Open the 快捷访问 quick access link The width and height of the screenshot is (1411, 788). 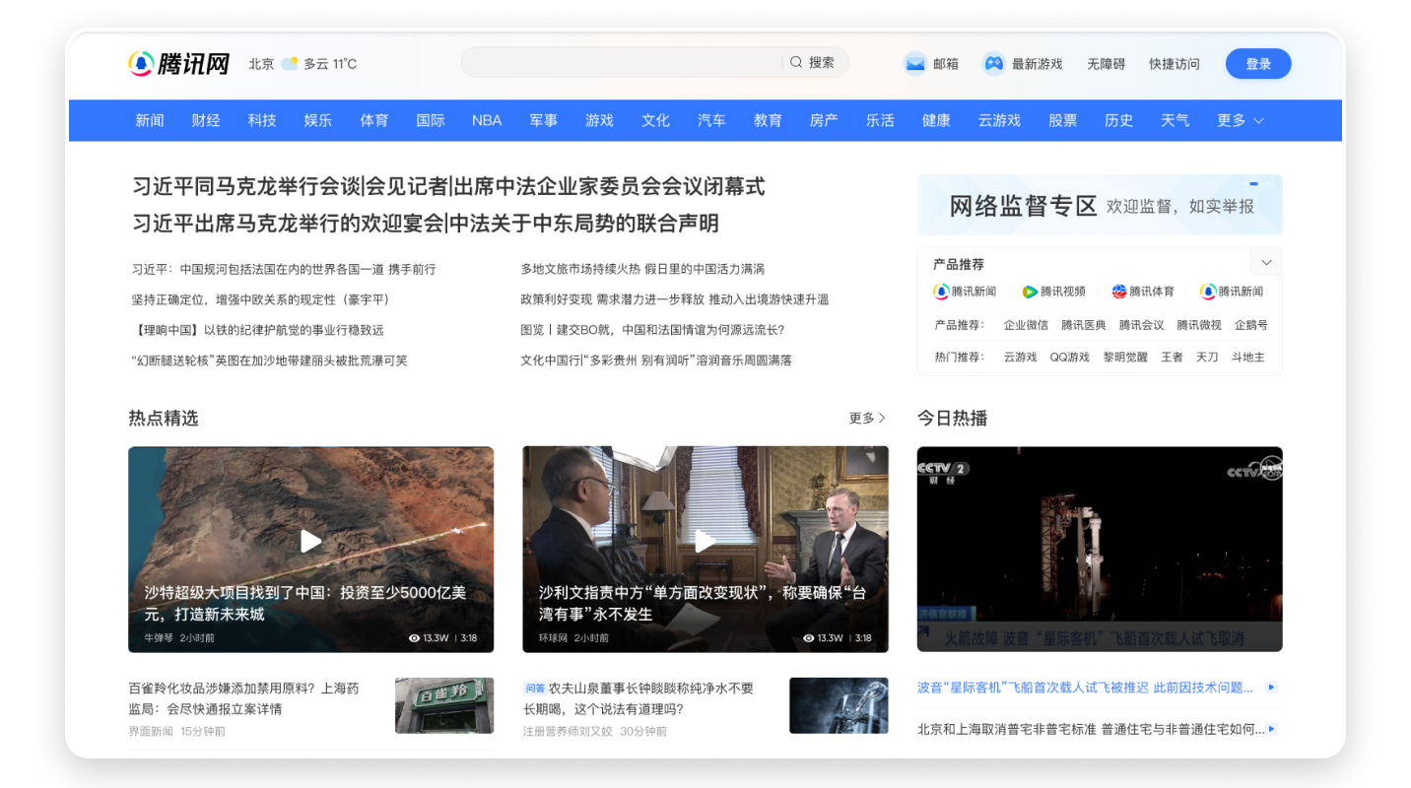1175,64
